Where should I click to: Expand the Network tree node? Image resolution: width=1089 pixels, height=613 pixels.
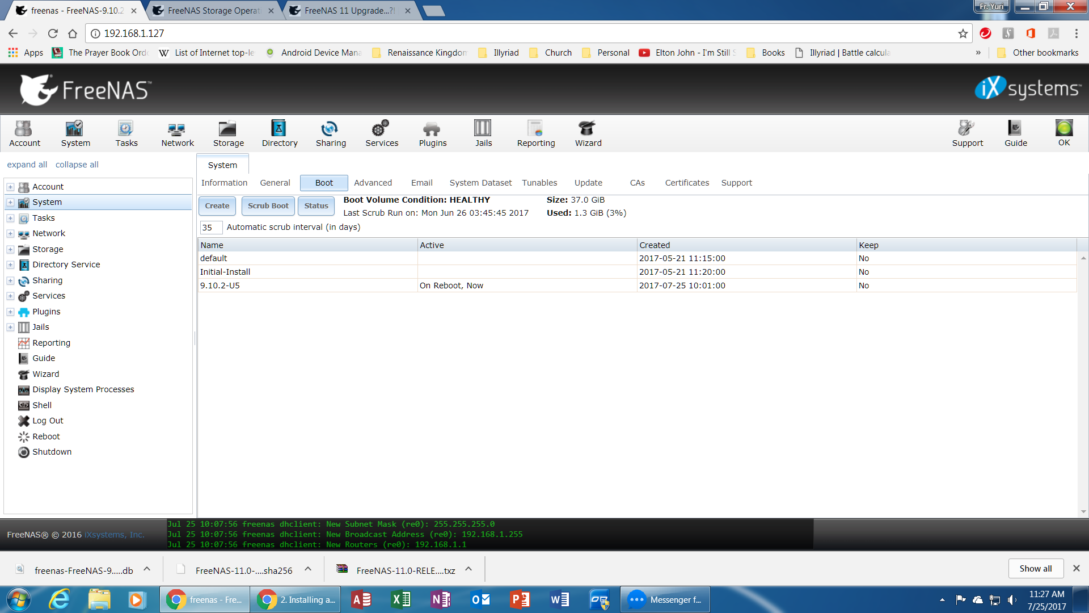pos(10,233)
